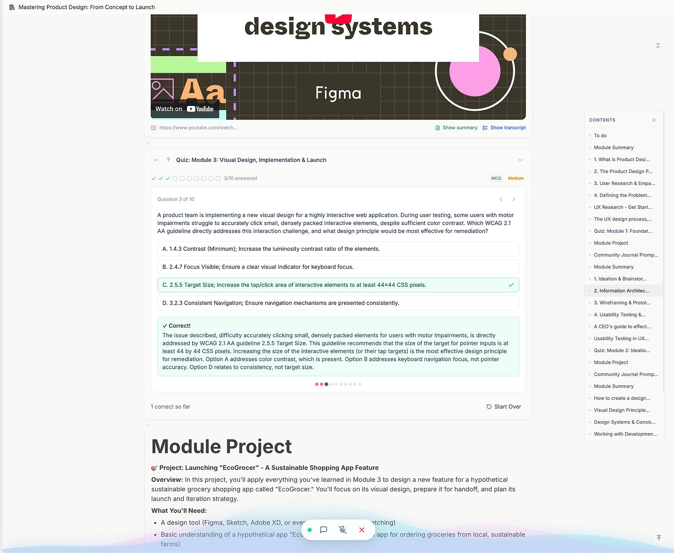Click the green status dot in floating toolbar
This screenshot has height=553, width=674.
(310, 530)
